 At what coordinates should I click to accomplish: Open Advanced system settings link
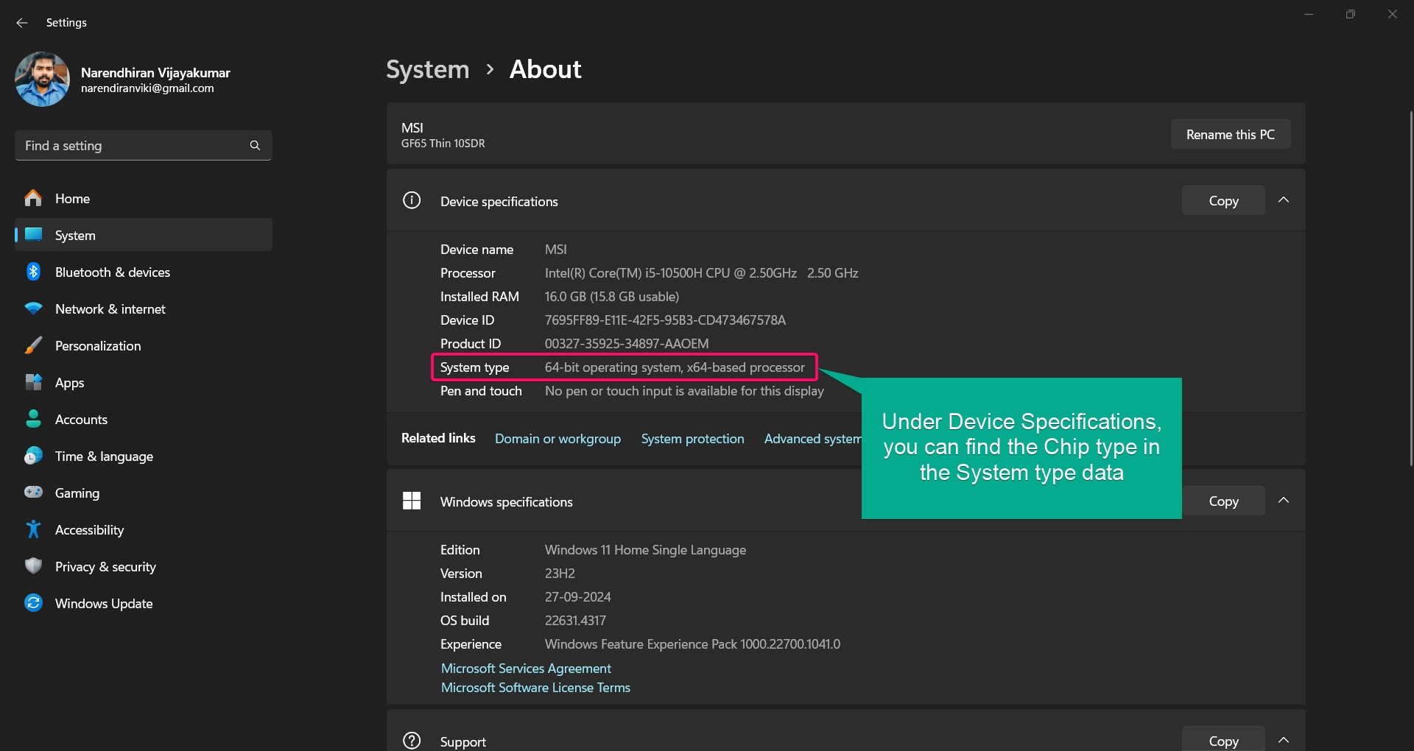pyautogui.click(x=813, y=438)
